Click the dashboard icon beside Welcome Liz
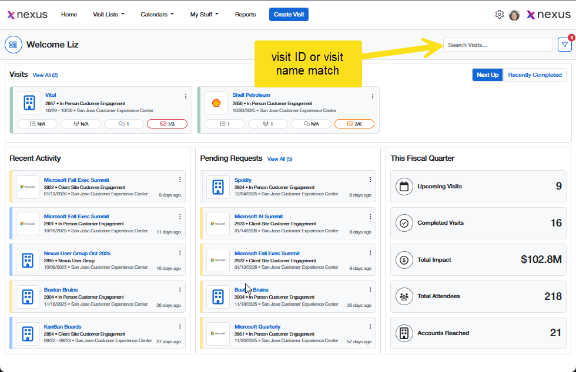This screenshot has width=576, height=372. coord(14,45)
